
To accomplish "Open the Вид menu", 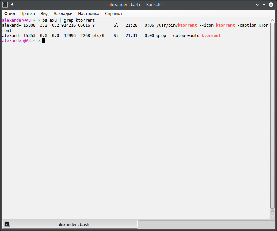I will pyautogui.click(x=44, y=14).
